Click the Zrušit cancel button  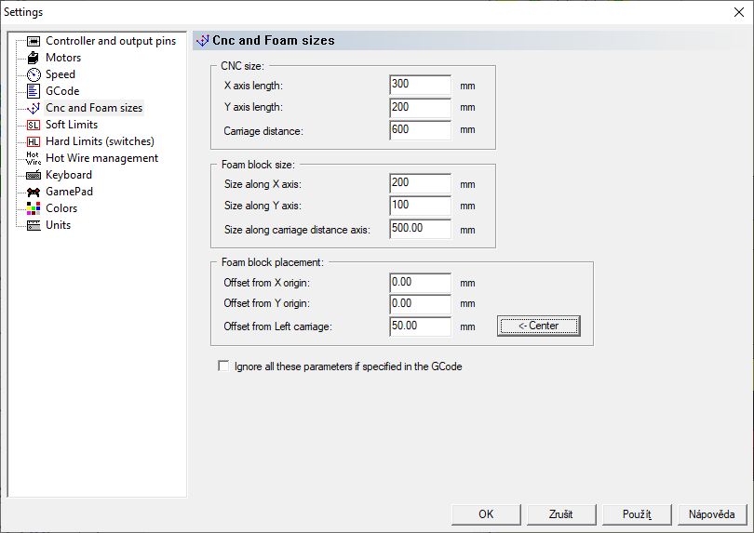click(x=561, y=514)
